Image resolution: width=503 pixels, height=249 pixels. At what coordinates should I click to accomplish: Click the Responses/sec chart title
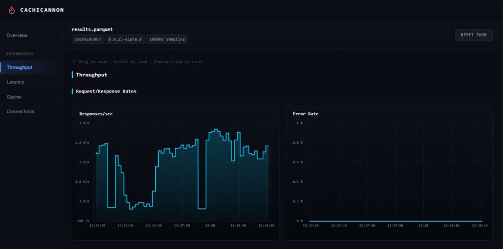pyautogui.click(x=96, y=114)
